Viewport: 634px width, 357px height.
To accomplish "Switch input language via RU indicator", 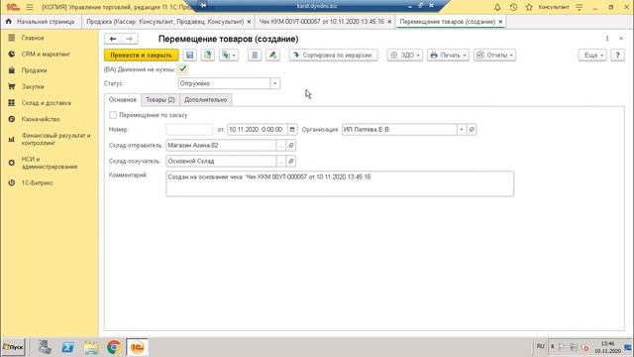I will click(x=541, y=346).
